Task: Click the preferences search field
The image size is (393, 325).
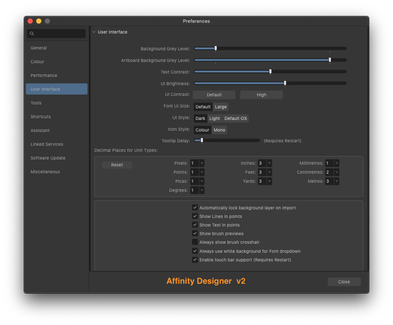Action: [x=56, y=34]
